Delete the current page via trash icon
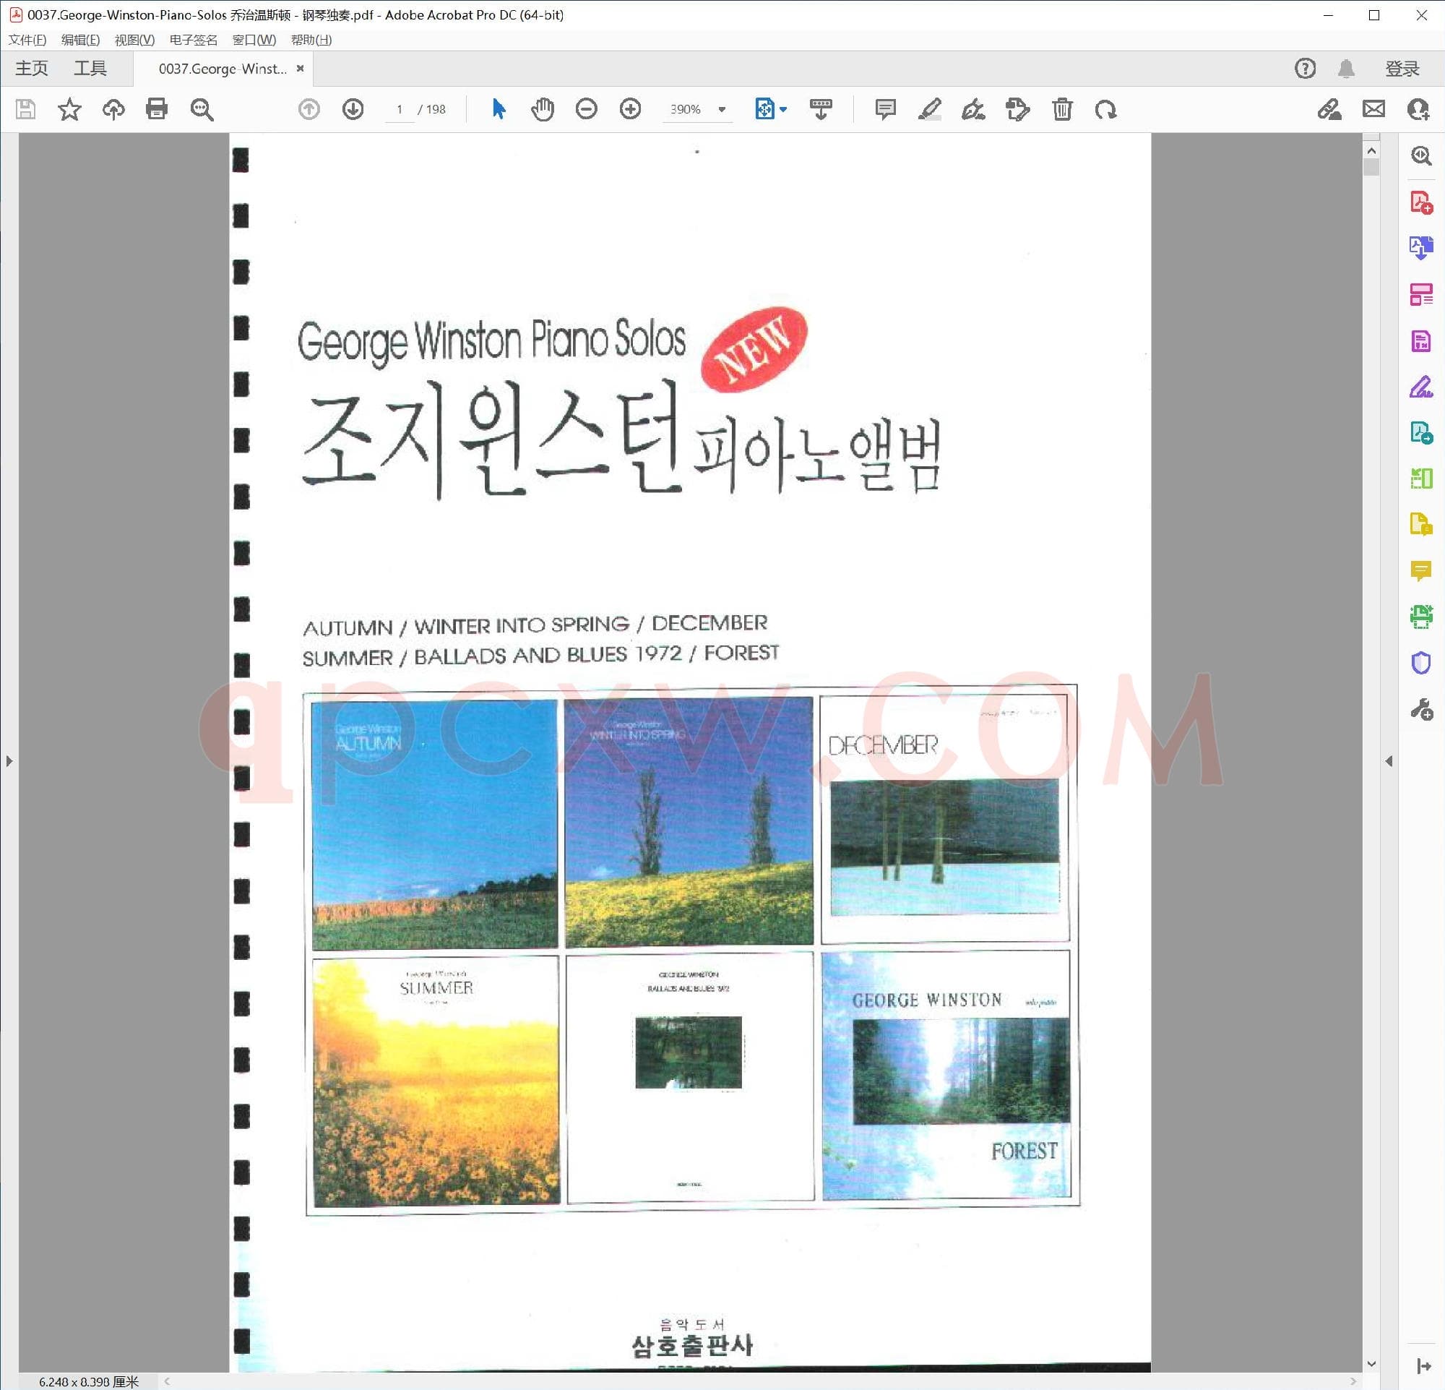This screenshot has width=1445, height=1390. (1061, 109)
